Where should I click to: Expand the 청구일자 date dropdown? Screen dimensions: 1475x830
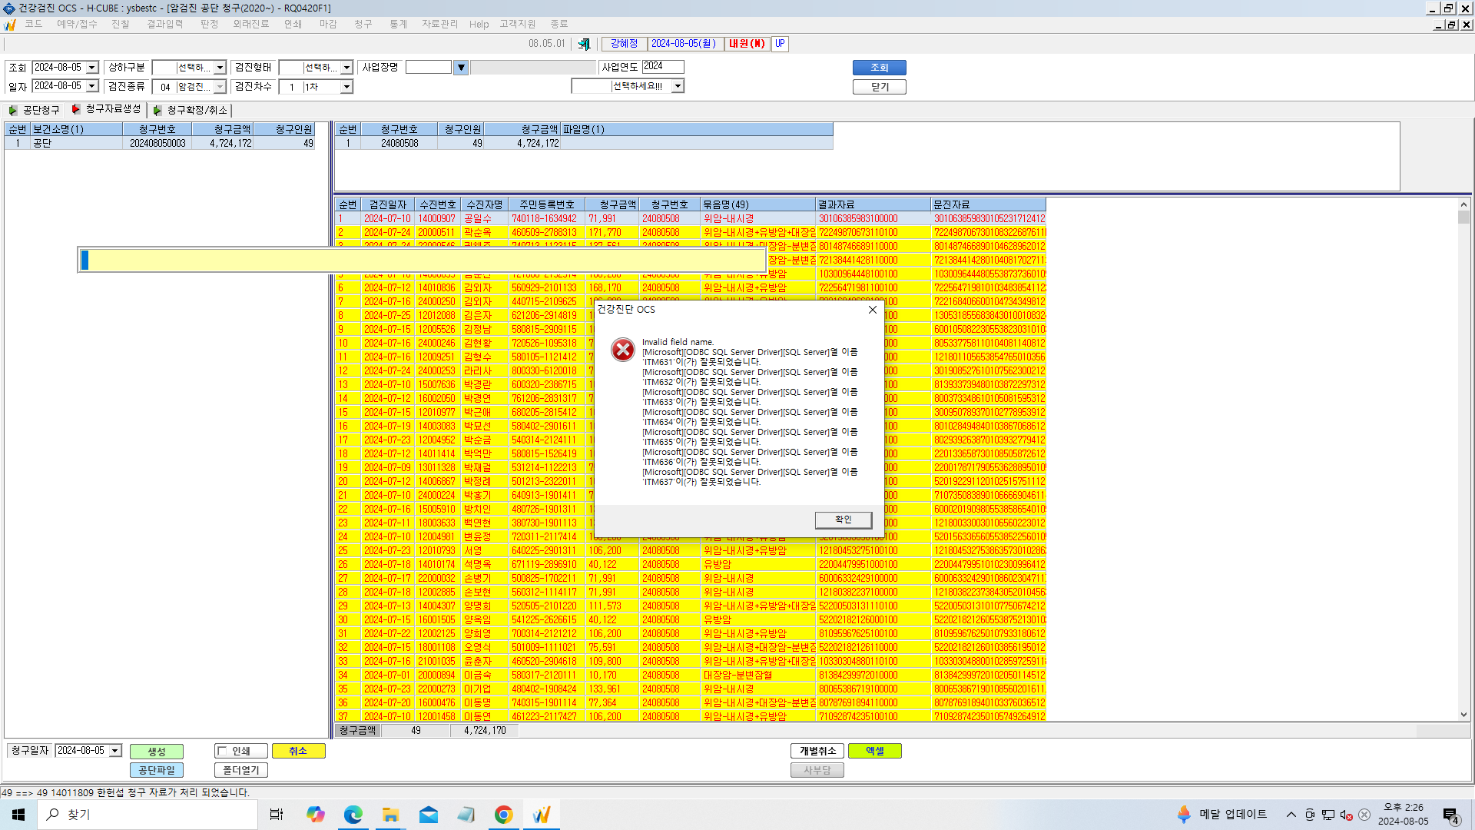point(115,751)
